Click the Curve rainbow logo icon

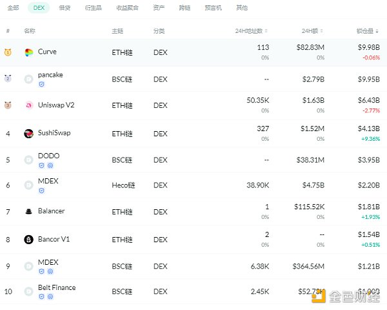(x=28, y=52)
